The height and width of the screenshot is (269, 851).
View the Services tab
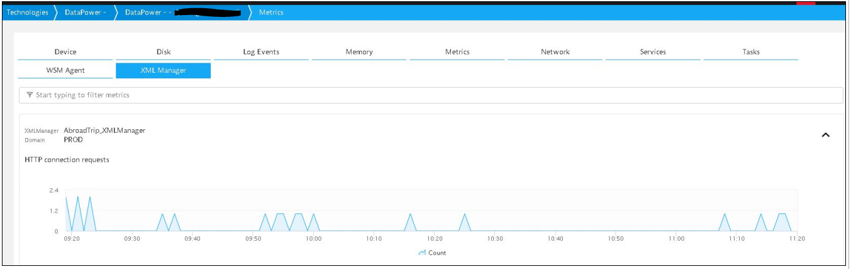653,52
